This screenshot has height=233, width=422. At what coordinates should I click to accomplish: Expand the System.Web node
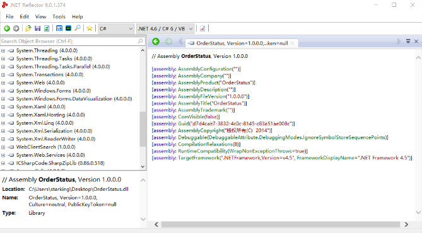[3, 82]
